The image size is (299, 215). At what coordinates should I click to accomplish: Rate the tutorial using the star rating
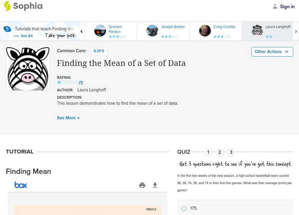click(67, 82)
